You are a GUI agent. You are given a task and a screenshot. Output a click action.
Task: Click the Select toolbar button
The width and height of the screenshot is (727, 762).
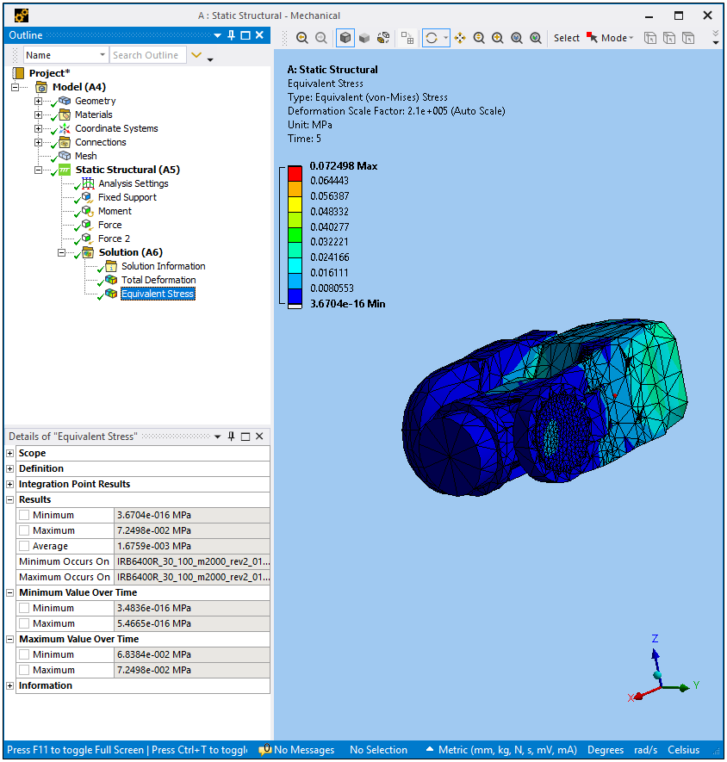click(x=566, y=38)
